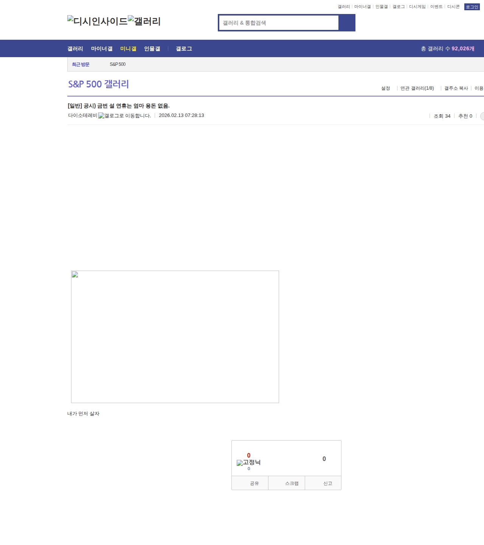Click the 고정닉 fixed-nick icon

248,462
